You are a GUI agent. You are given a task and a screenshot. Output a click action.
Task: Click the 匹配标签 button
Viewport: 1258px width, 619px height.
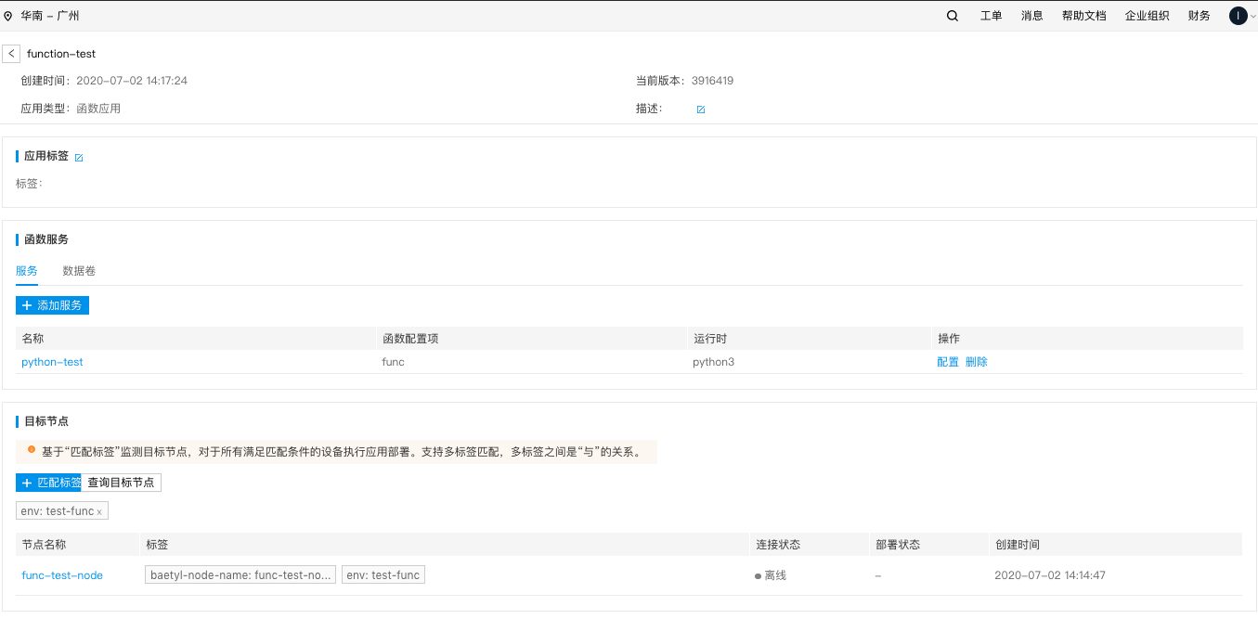[48, 483]
